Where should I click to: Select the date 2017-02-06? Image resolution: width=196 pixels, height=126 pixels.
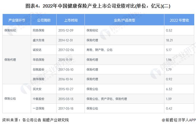coord(66,50)
